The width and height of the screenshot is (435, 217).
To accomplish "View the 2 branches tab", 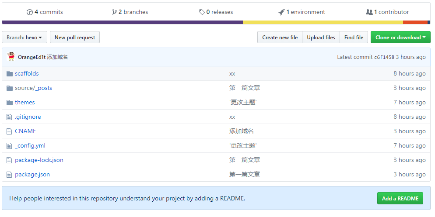I will [x=130, y=12].
